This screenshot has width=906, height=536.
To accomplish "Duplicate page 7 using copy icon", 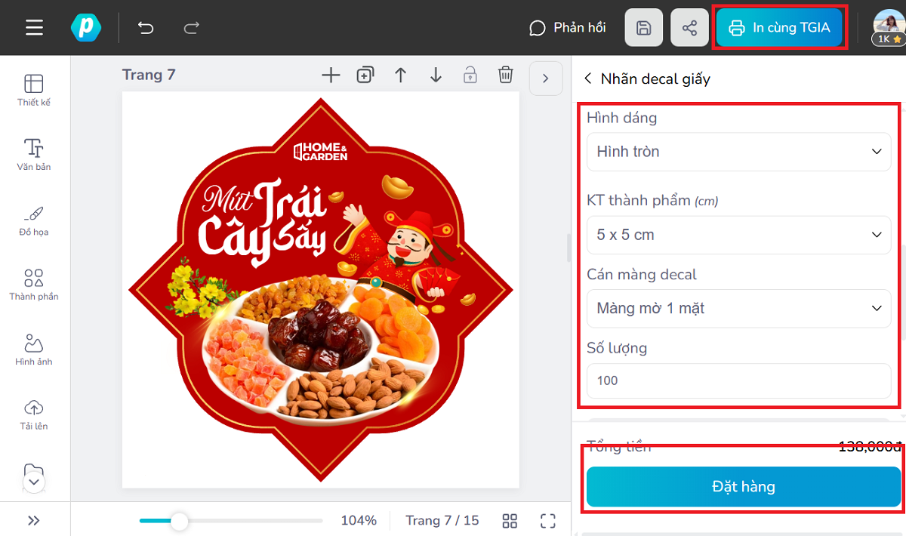I will coord(365,75).
